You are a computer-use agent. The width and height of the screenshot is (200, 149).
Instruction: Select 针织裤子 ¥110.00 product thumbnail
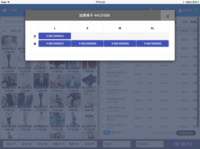[25, 63]
